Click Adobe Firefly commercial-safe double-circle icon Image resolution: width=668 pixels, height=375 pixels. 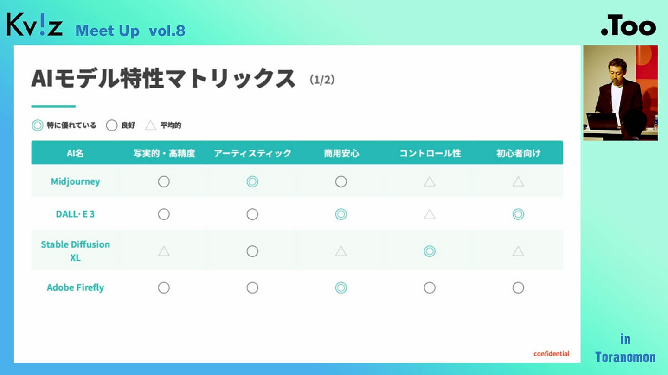[x=341, y=288]
